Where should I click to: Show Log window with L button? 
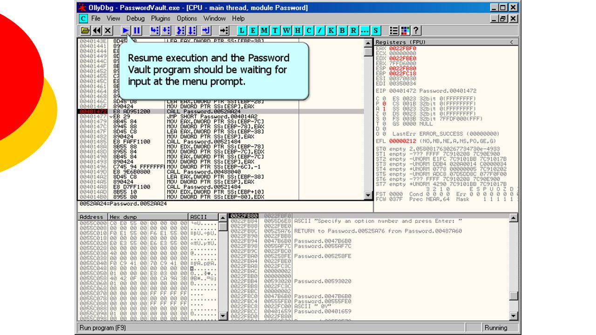point(242,31)
